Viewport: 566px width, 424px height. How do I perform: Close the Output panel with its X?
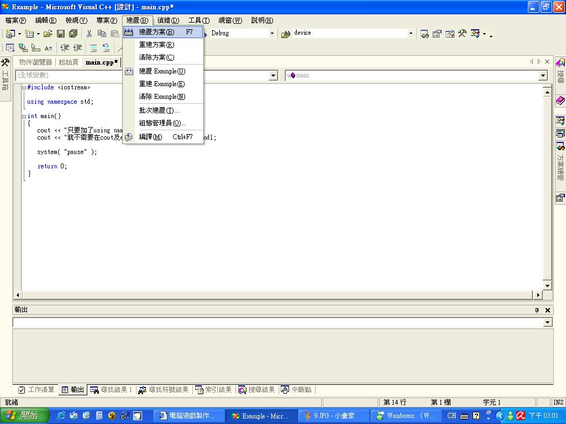pos(548,310)
